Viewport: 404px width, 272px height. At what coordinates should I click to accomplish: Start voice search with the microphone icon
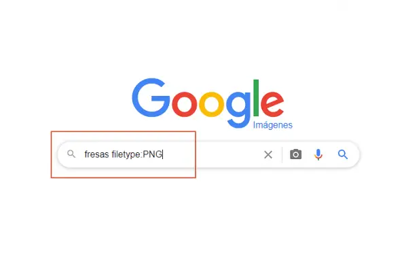click(x=318, y=154)
